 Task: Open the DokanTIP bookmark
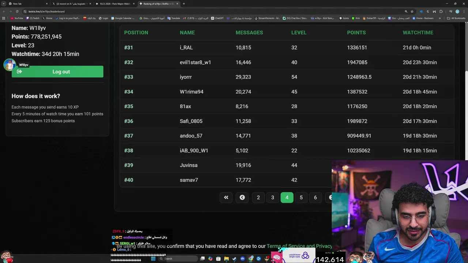point(374,18)
